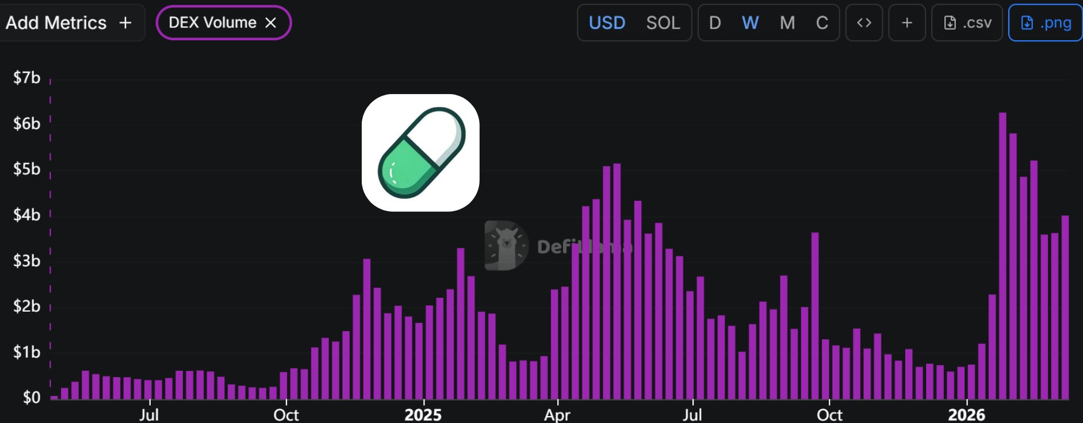
Task: Click the DefiLlama watermark logo
Action: tap(506, 246)
